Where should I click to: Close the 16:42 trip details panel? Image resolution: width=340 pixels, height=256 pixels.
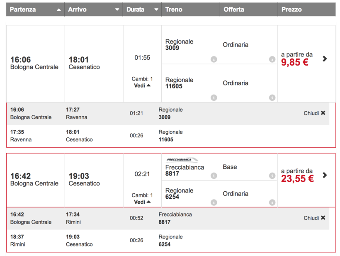[x=314, y=218]
